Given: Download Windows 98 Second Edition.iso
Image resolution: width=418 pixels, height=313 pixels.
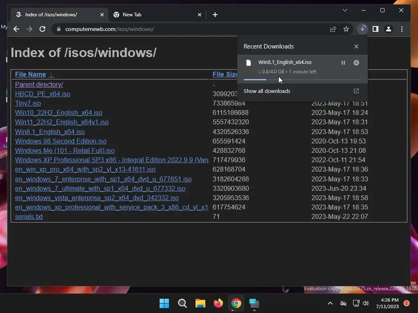Looking at the screenshot, I should click(x=61, y=141).
